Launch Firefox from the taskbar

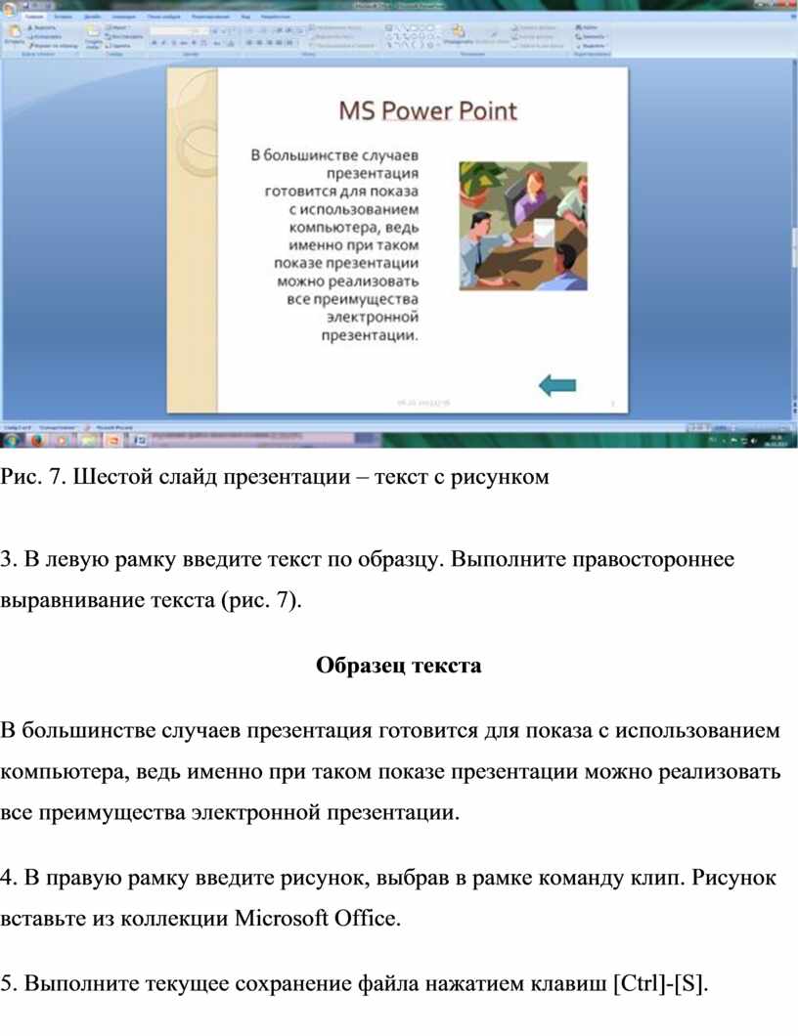[37, 440]
